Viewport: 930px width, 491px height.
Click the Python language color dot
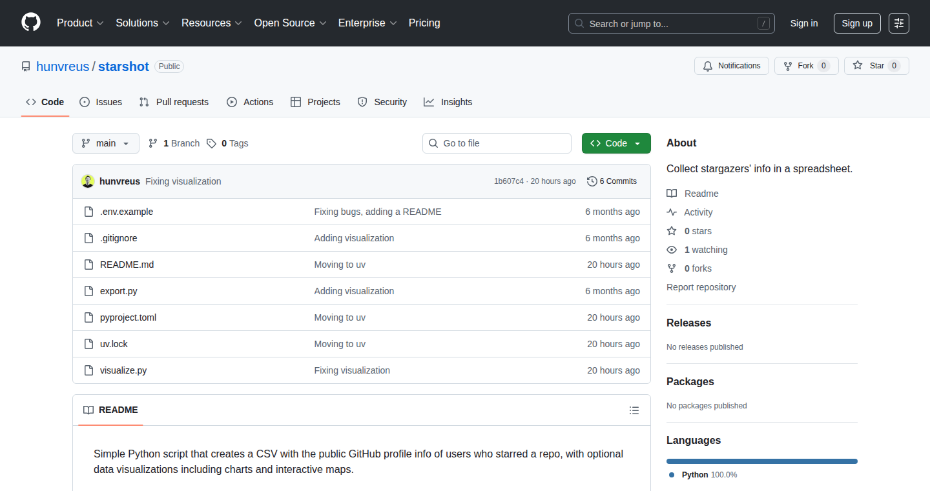672,475
